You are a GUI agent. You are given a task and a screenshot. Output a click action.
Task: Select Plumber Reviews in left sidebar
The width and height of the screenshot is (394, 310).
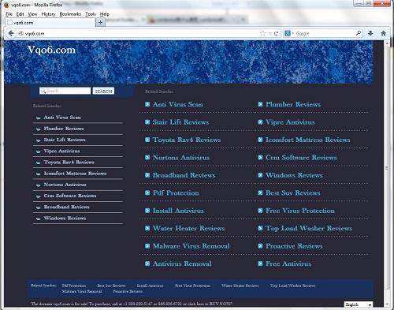click(x=64, y=129)
